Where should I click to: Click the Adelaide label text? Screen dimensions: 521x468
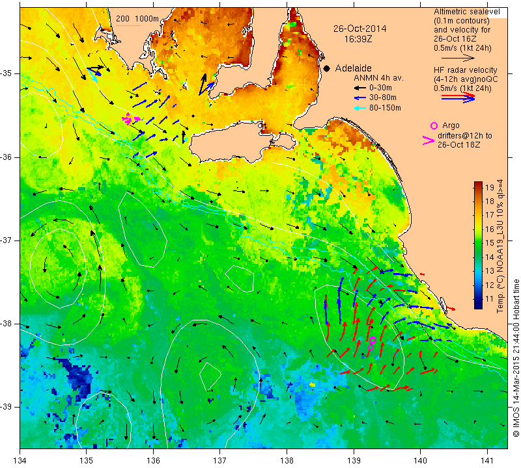(x=353, y=68)
